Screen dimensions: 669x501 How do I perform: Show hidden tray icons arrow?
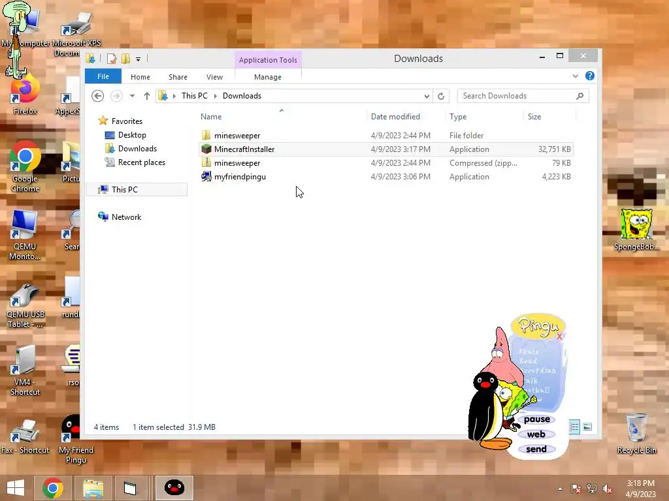(560, 489)
